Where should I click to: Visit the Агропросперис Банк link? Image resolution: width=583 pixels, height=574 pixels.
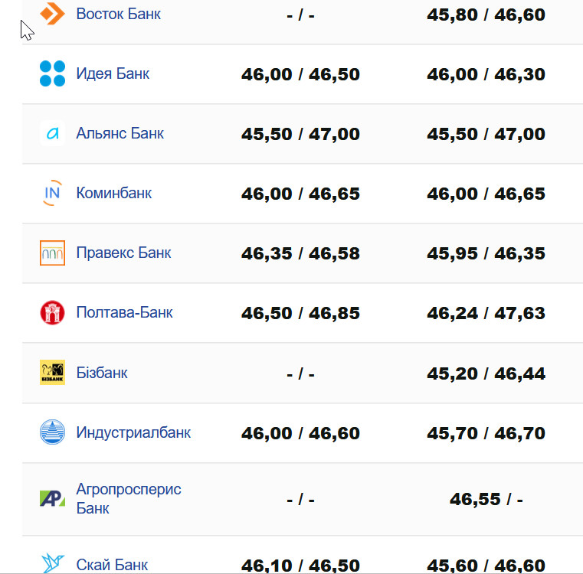(129, 498)
